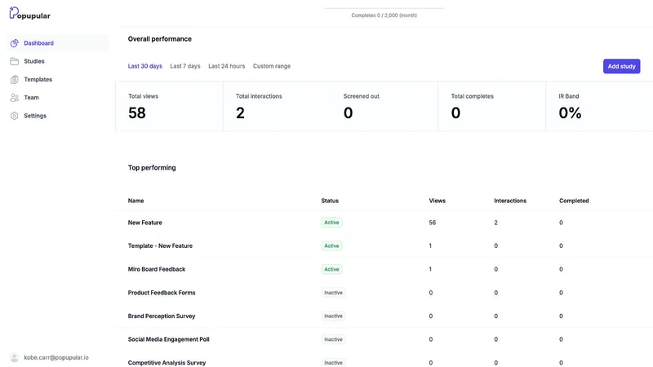The height and width of the screenshot is (367, 653).
Task: Click Active badge for Template - New Feature
Action: click(x=331, y=246)
